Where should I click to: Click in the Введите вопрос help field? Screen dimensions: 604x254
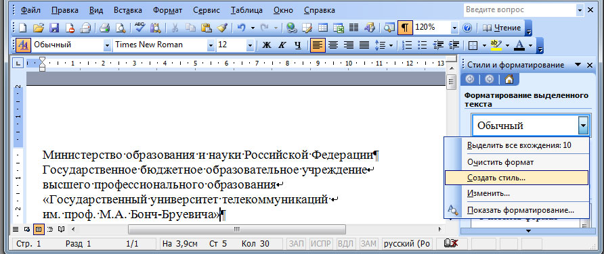(519, 9)
